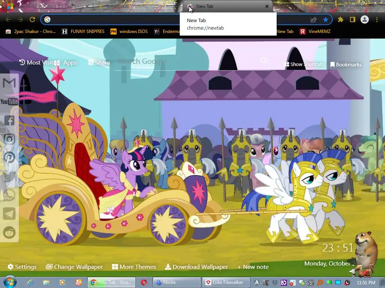Add a note with + New note
The height and width of the screenshot is (288, 385).
click(x=253, y=267)
